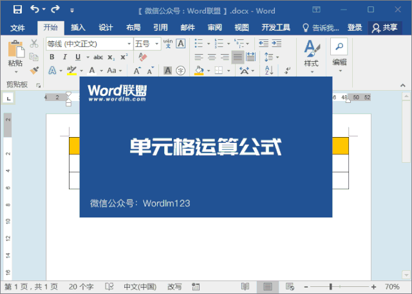The image size is (412, 294).
Task: Toggle show paragraph marks icon
Action: click(x=288, y=70)
